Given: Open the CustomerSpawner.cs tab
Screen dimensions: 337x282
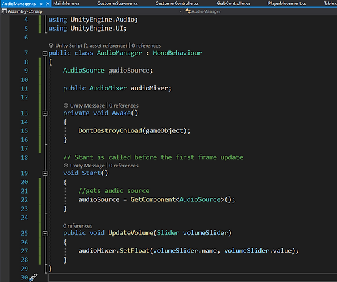Looking at the screenshot, I should 117,3.
